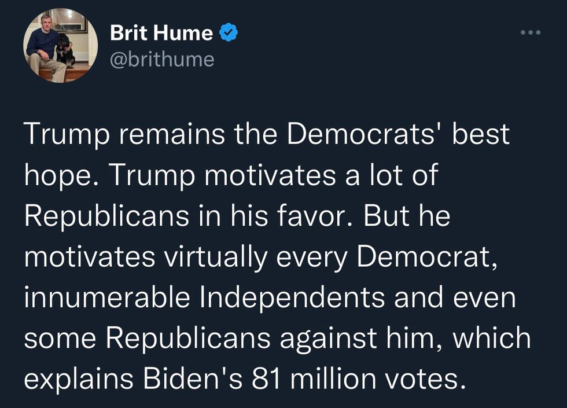Open the three-dot more options menu
The width and height of the screenshot is (567, 408).
pos(530,32)
